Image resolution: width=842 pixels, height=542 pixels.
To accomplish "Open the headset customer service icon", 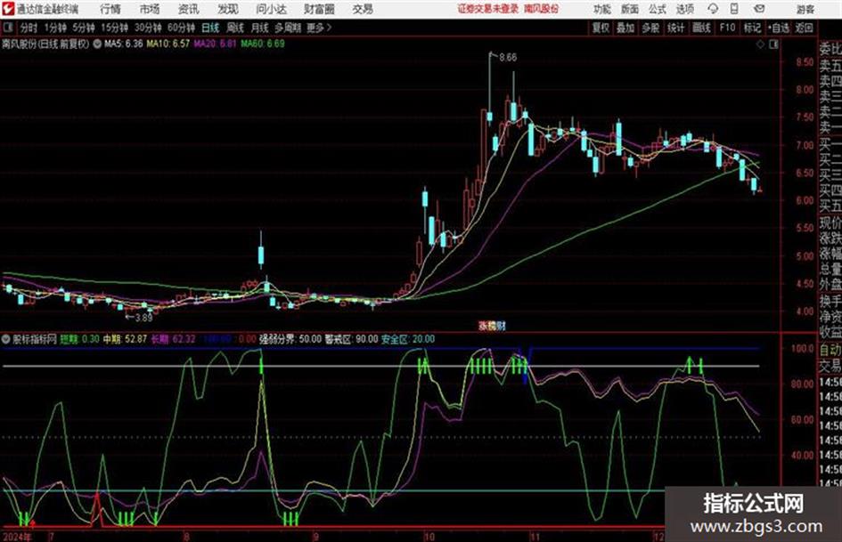I will pyautogui.click(x=713, y=9).
